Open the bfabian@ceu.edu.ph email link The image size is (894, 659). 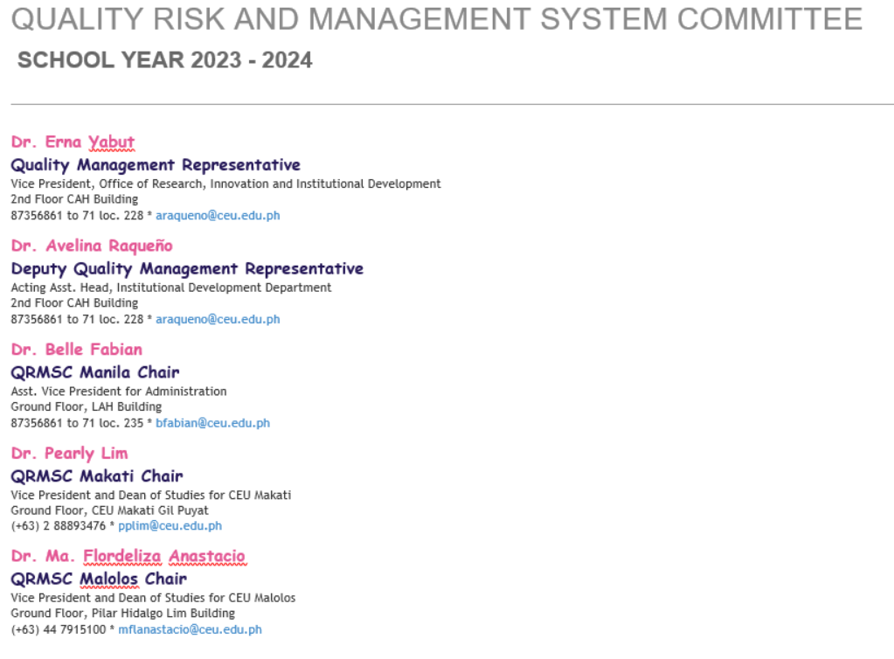click(x=212, y=423)
